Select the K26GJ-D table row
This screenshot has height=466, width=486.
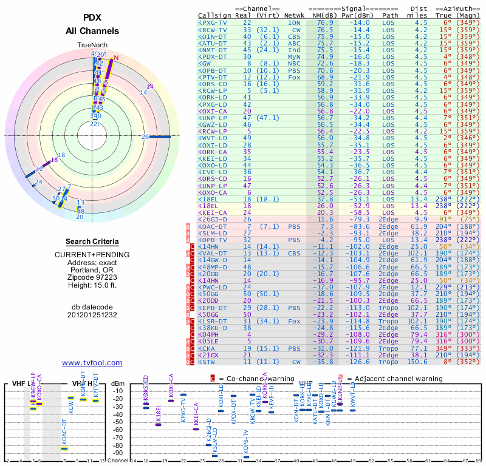coord(339,220)
